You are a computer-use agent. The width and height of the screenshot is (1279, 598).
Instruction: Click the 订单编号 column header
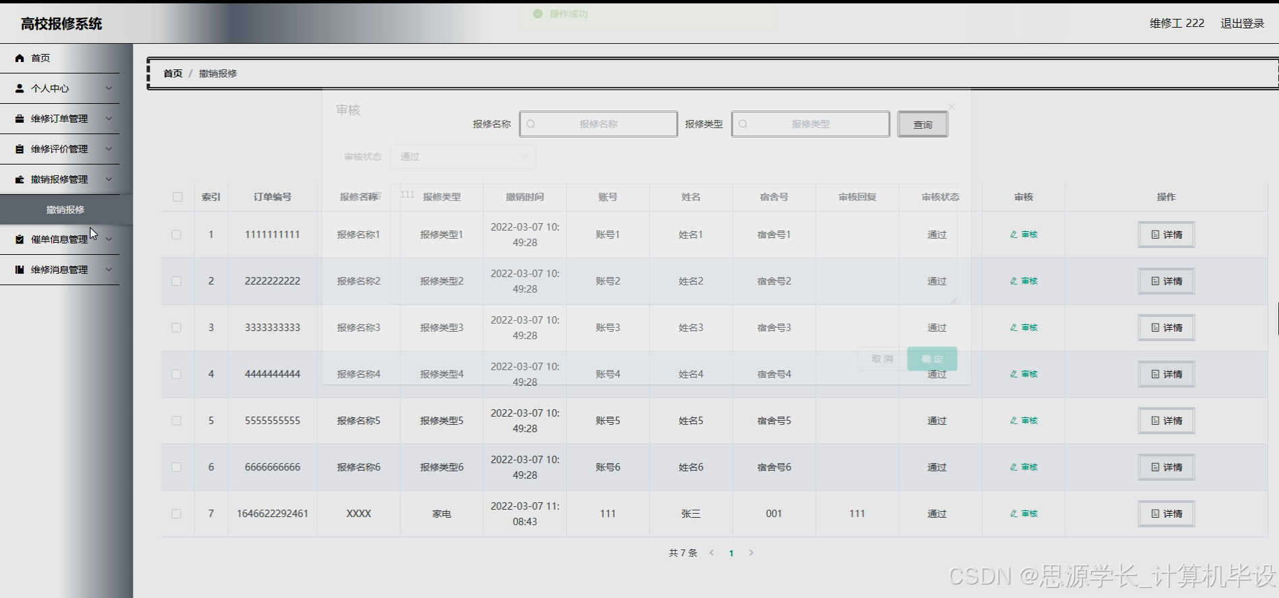click(x=273, y=197)
